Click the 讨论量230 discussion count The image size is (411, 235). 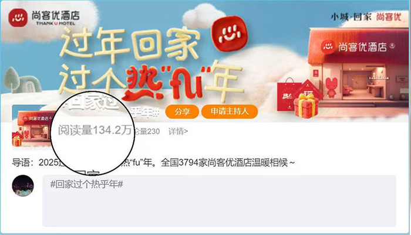coord(147,131)
